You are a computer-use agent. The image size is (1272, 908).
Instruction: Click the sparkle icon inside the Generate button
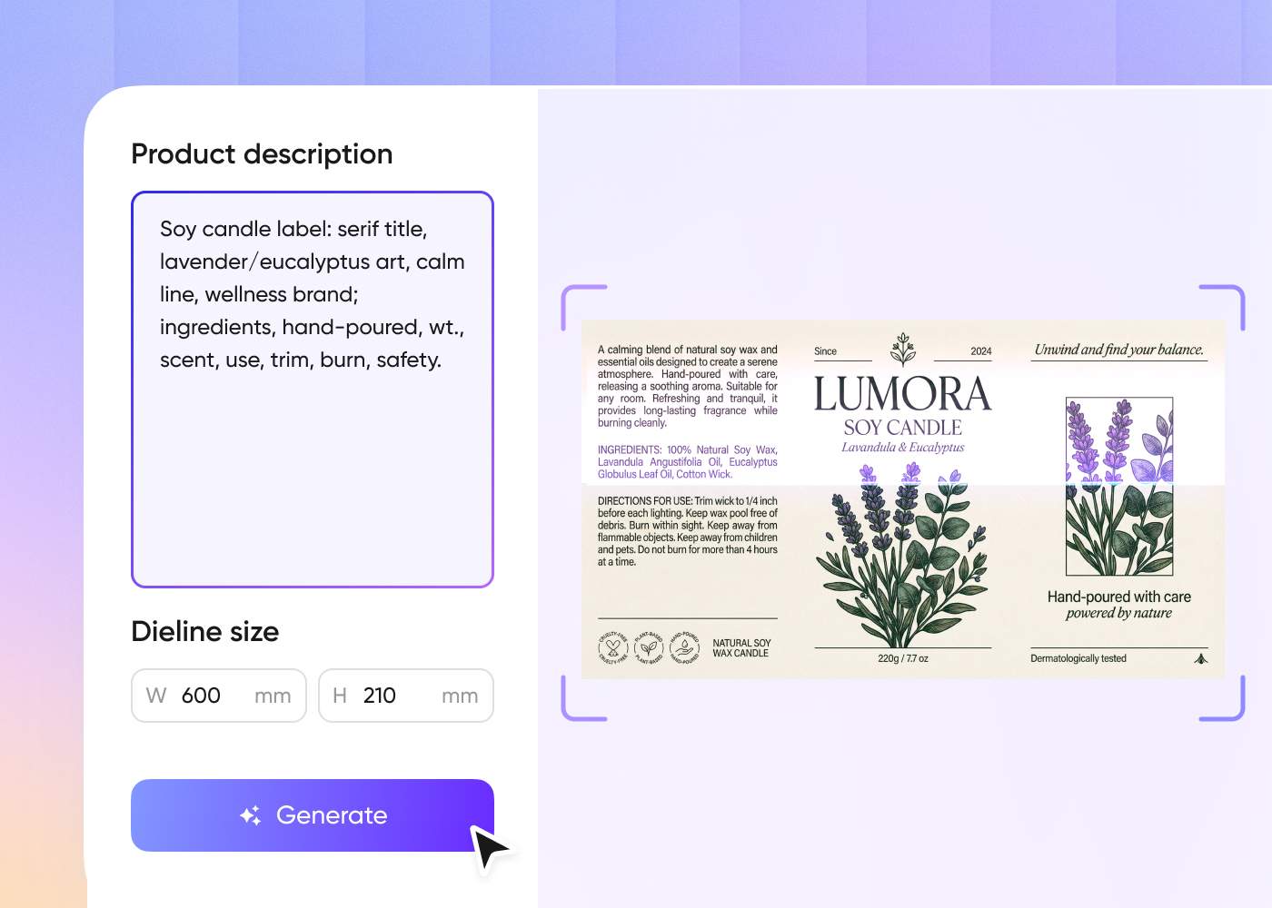click(250, 814)
